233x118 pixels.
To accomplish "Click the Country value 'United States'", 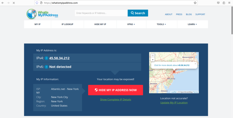I will [59, 106].
